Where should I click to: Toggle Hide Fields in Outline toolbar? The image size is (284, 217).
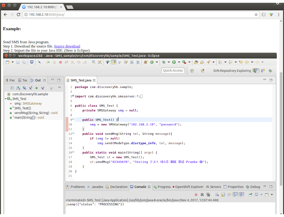(24, 88)
